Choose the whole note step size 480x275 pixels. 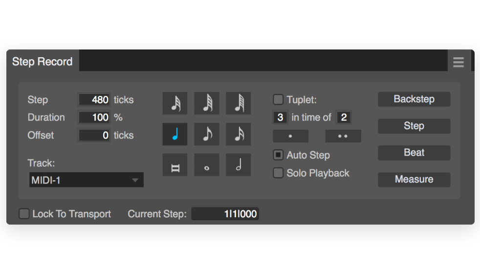click(207, 165)
